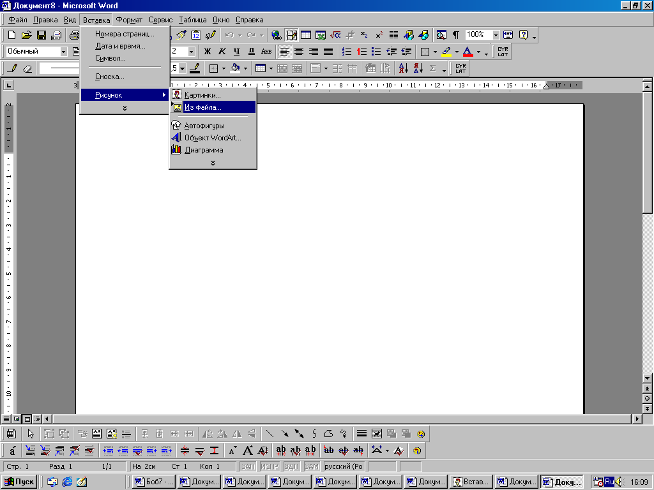Decrease the paragraph indent
The image size is (654, 490).
pos(392,52)
